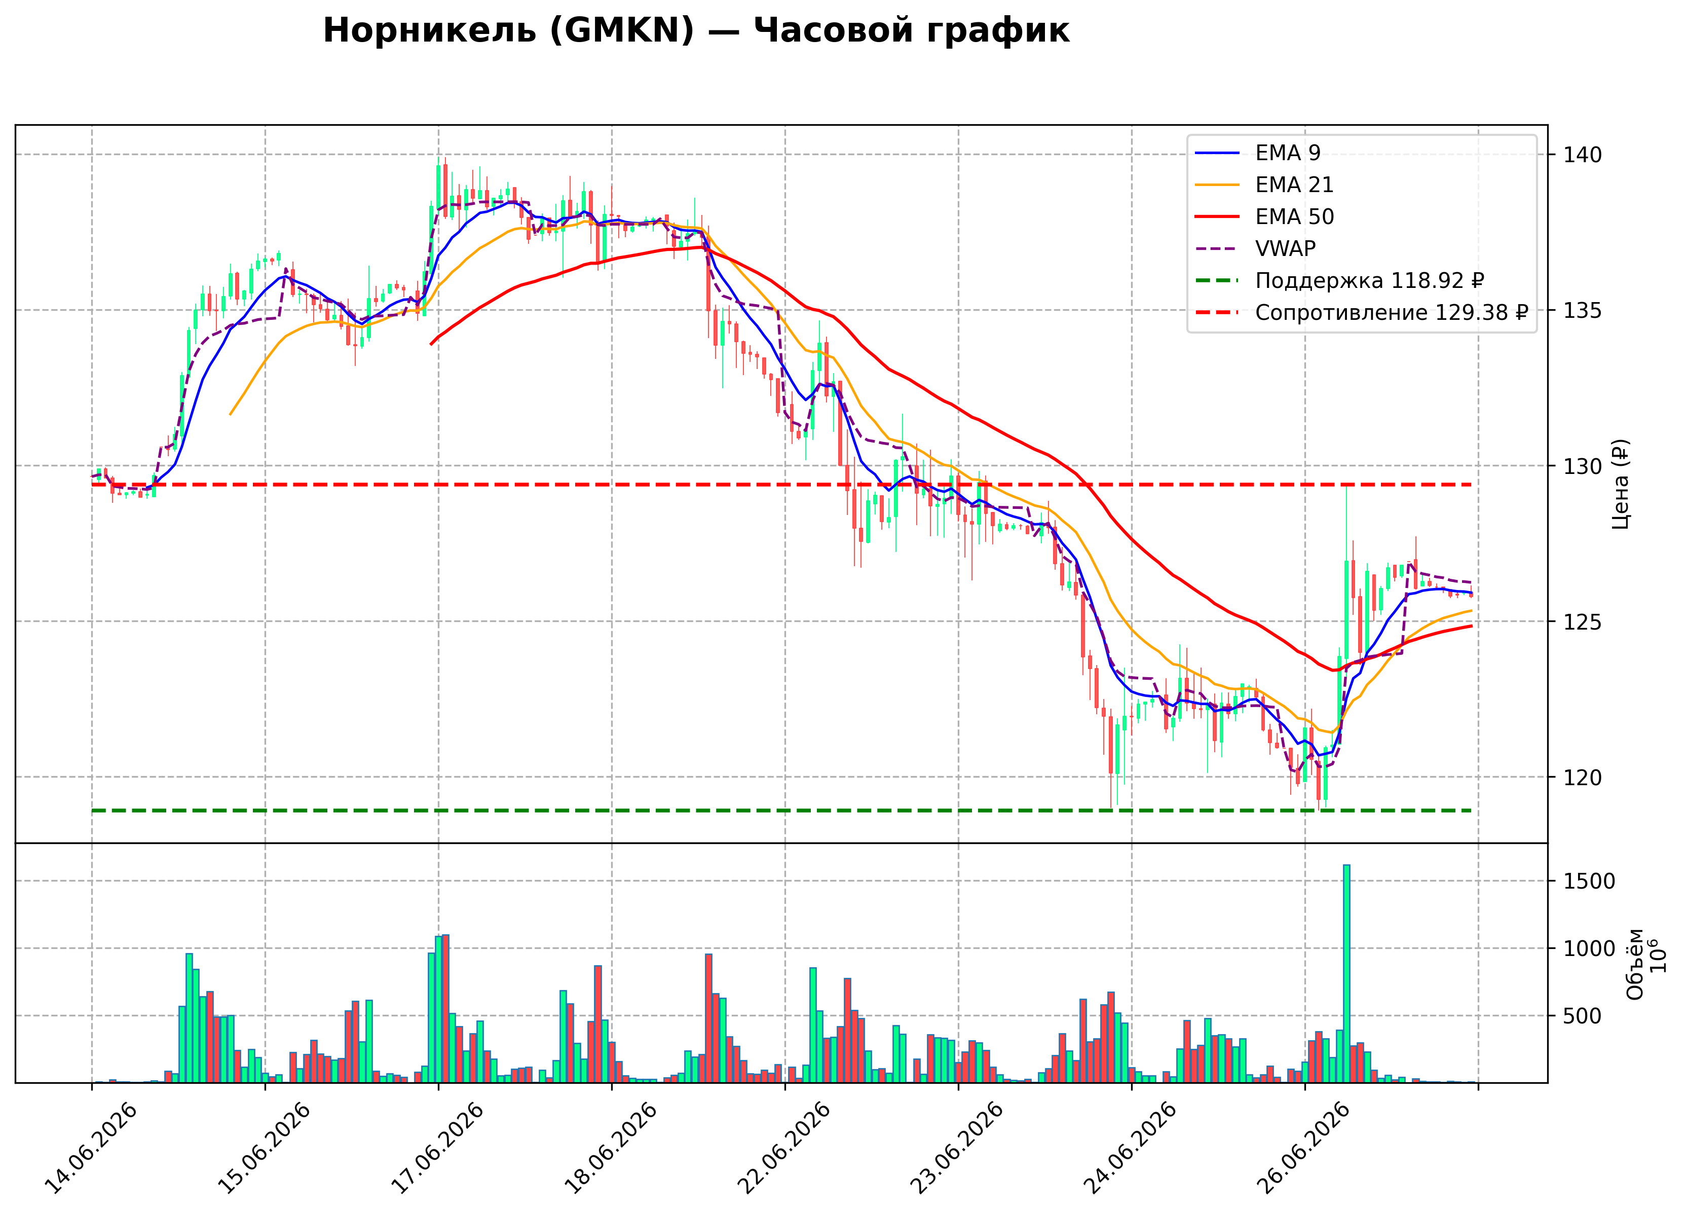Click the 1500 volume axis label
The height and width of the screenshot is (1213, 1686).
(x=1589, y=881)
